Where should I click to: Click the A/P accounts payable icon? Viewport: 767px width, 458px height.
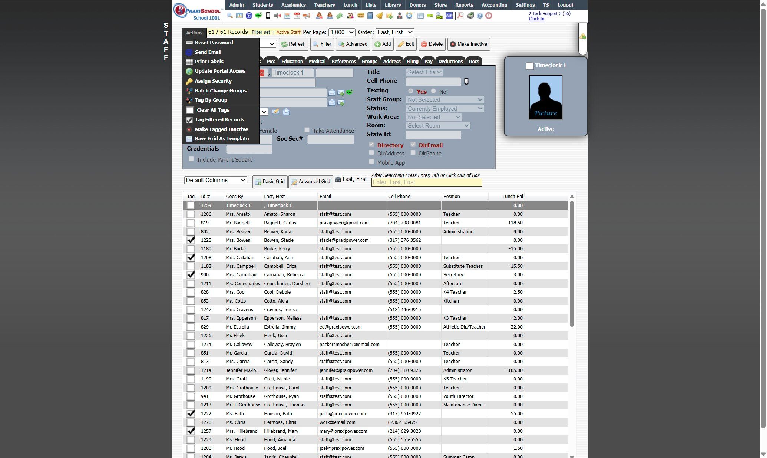(x=449, y=16)
